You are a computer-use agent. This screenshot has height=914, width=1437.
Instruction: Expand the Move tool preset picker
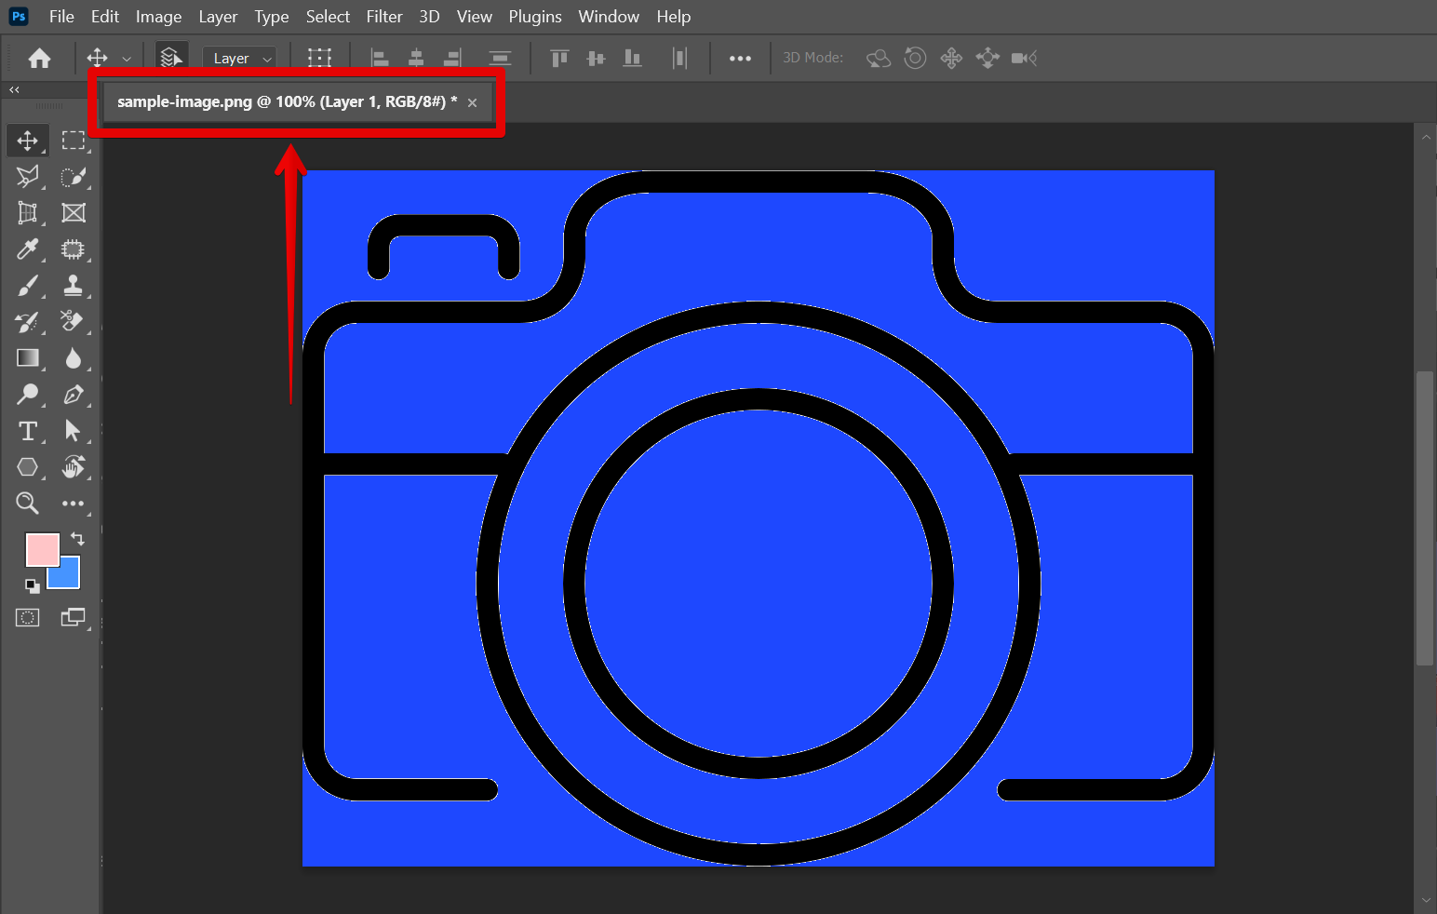click(x=127, y=59)
